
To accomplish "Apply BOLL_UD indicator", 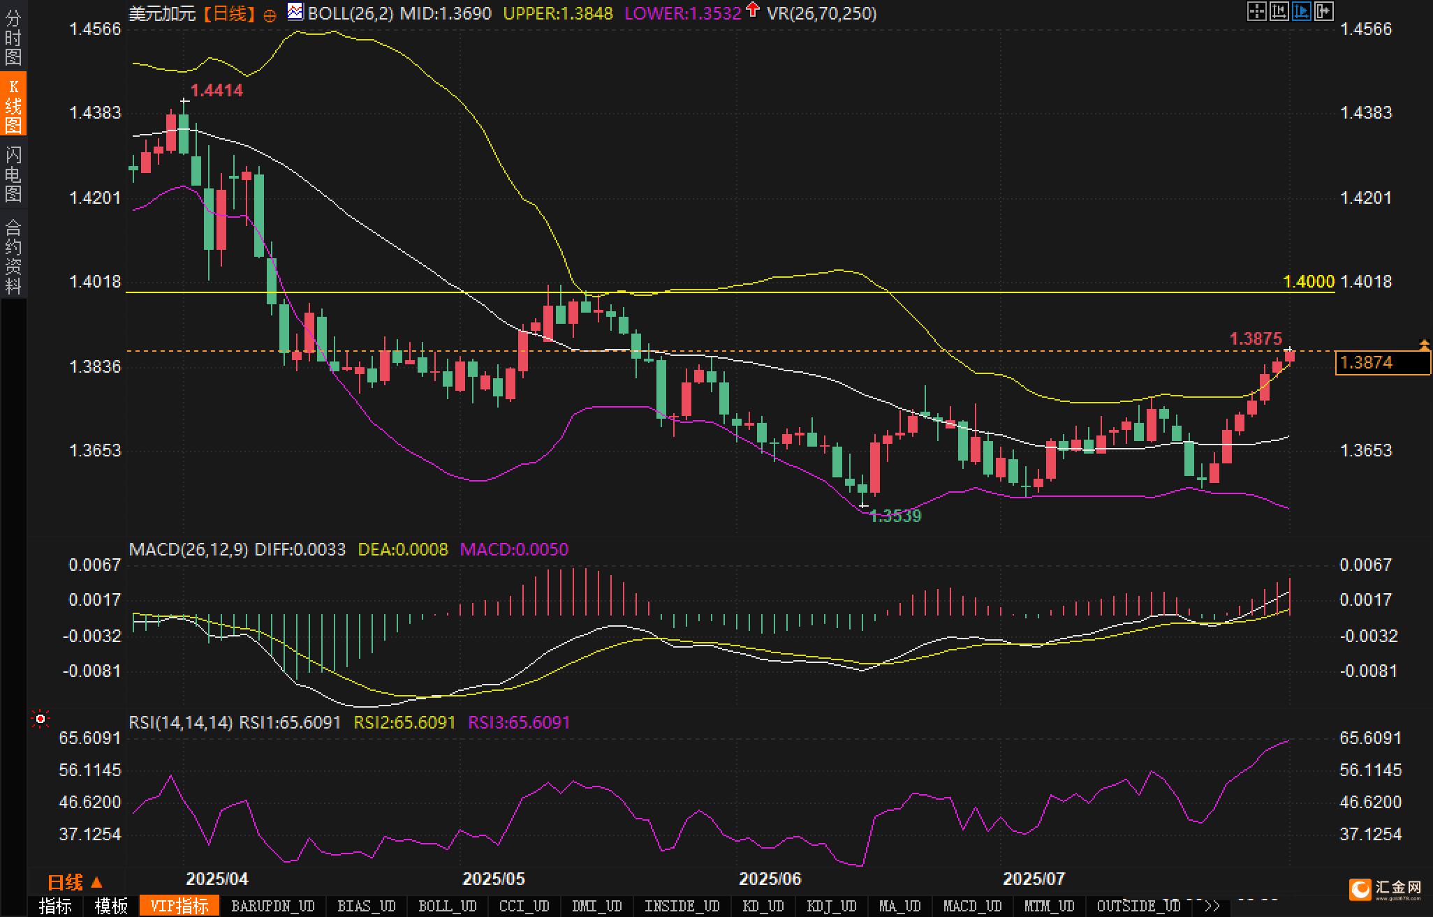I will tap(448, 906).
